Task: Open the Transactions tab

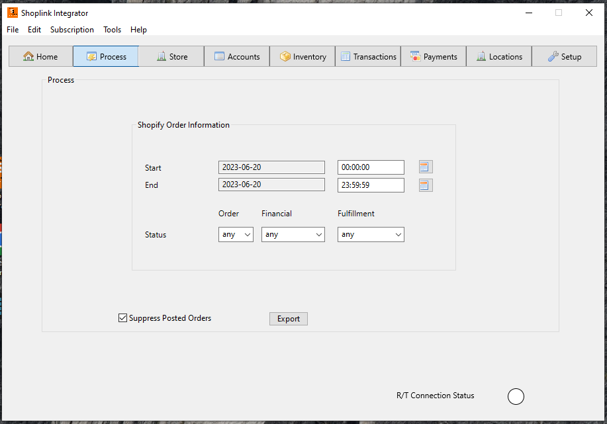Action: click(x=368, y=56)
